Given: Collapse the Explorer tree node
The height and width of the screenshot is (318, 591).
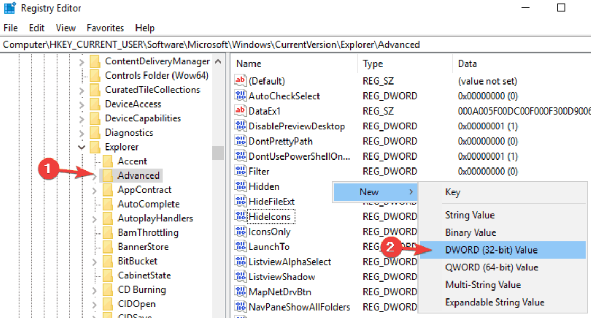Looking at the screenshot, I should [82, 147].
